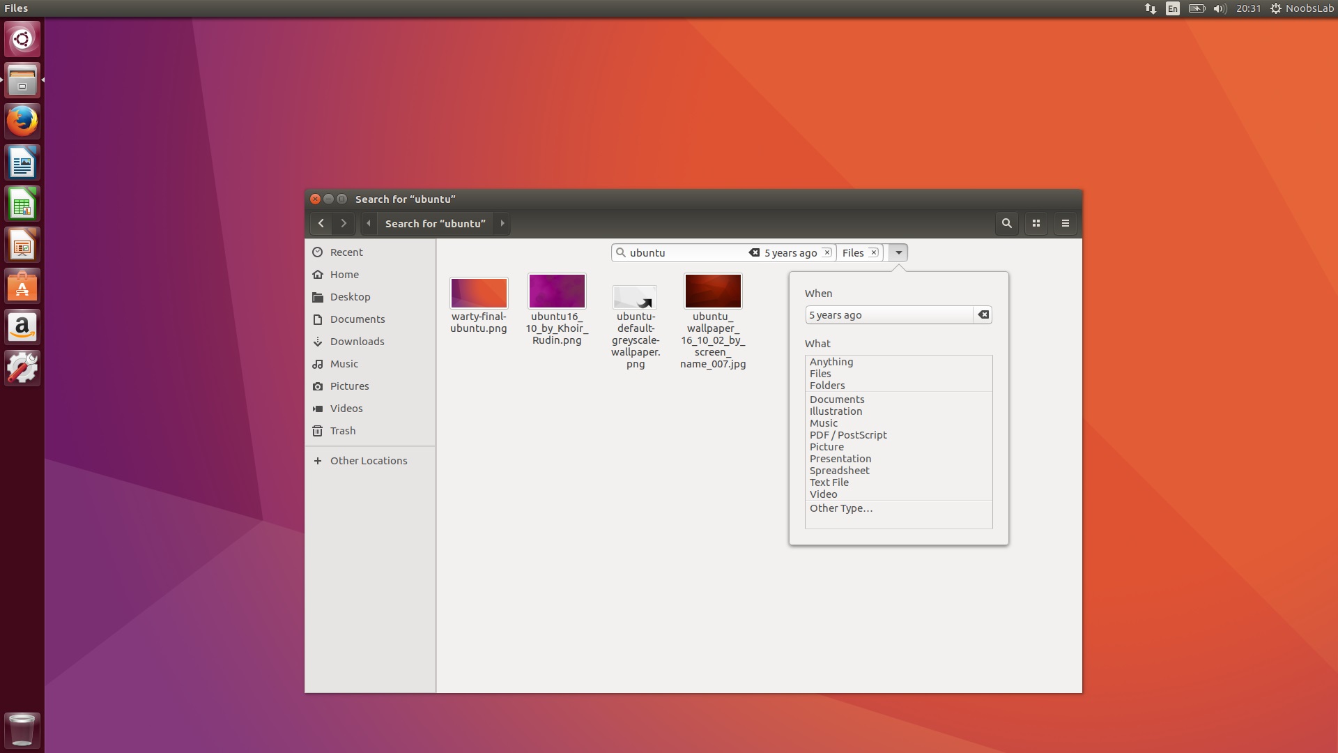The height and width of the screenshot is (753, 1338).
Task: Click the breadcrumb chevron after "Search for ubuntu"
Action: tap(502, 223)
